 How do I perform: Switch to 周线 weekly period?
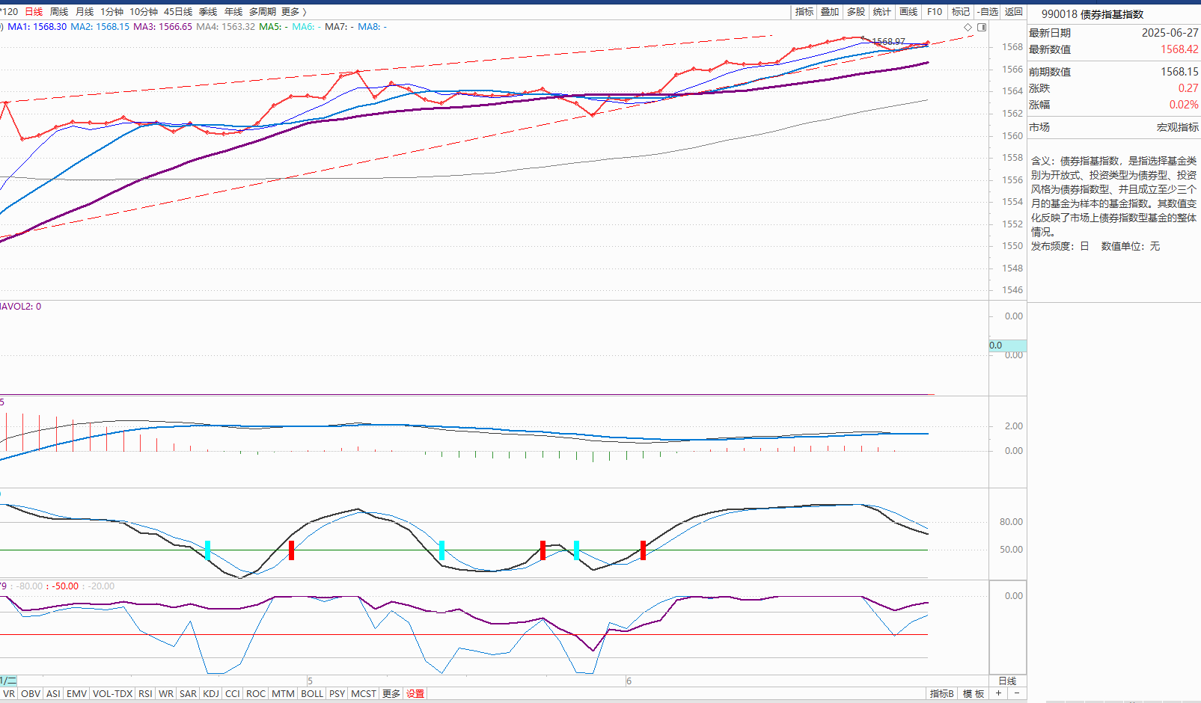[59, 12]
